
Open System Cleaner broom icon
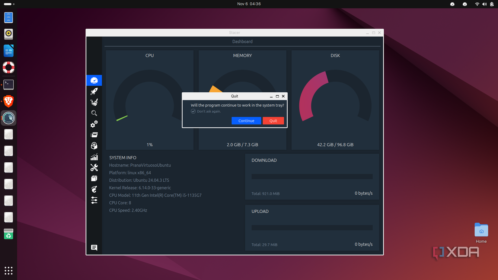[x=94, y=102]
